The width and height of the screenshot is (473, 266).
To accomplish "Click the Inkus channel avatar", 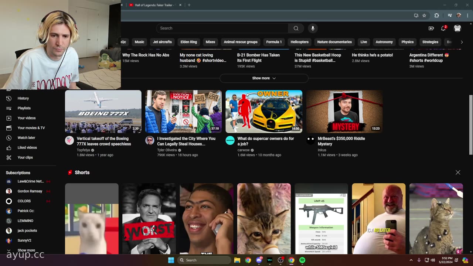I will click(310, 140).
